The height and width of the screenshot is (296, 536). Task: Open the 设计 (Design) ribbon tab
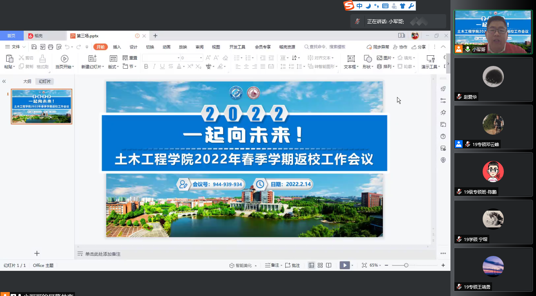(133, 47)
